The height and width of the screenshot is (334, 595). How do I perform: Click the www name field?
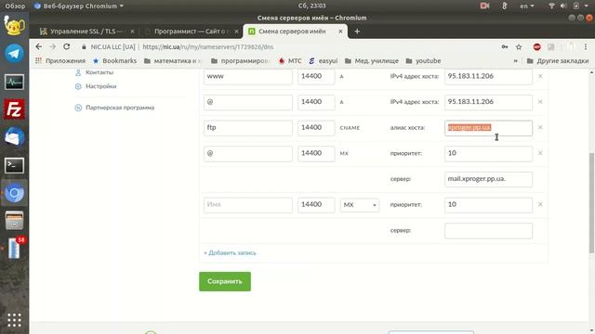[248, 76]
